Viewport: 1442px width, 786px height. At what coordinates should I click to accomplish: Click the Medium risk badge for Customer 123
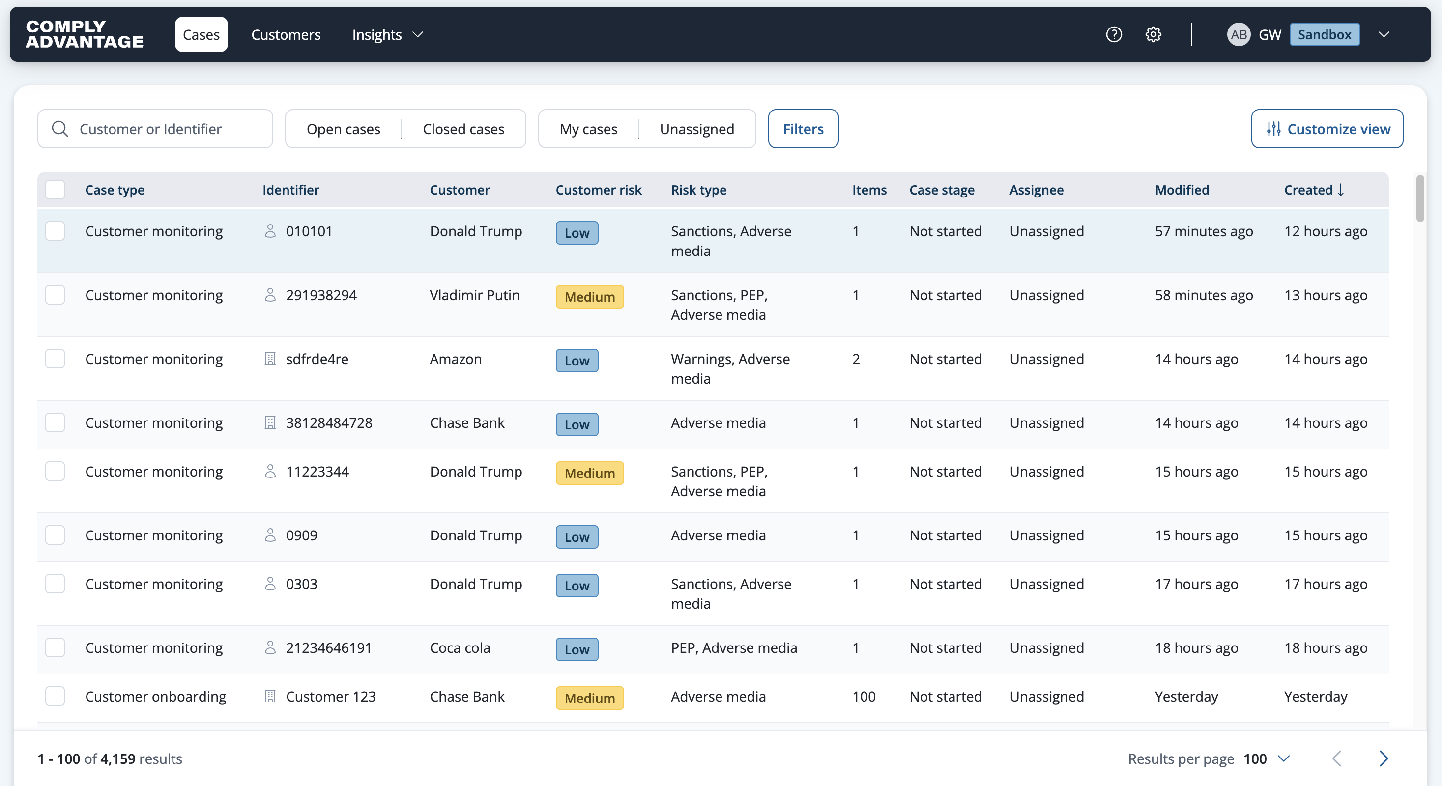click(590, 698)
